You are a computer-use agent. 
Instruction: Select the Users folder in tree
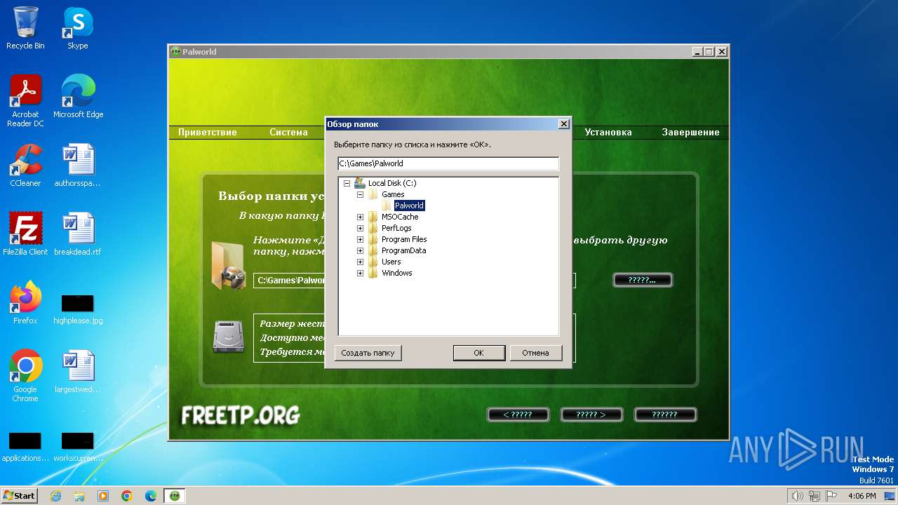pyautogui.click(x=391, y=262)
